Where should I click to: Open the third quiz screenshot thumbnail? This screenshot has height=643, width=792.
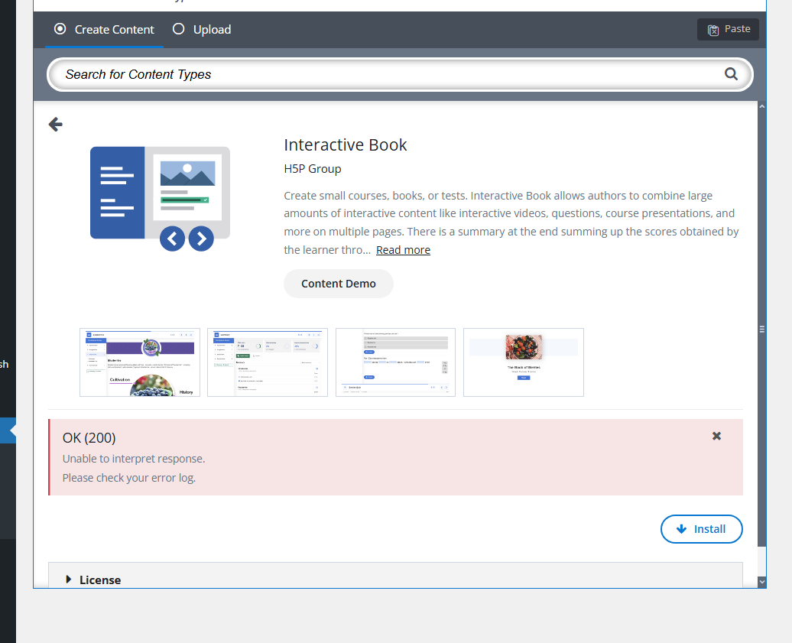click(x=395, y=362)
